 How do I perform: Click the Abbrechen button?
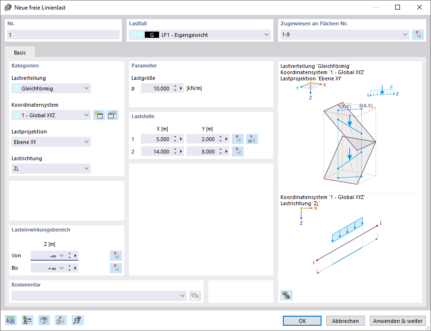[x=345, y=321]
